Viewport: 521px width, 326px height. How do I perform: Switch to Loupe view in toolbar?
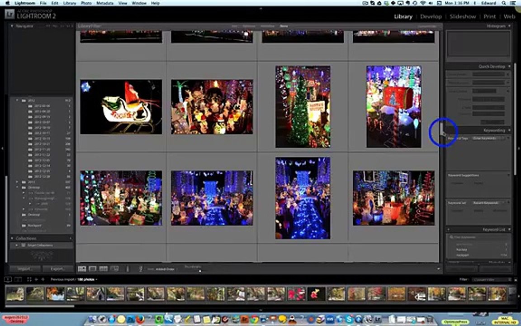93,269
